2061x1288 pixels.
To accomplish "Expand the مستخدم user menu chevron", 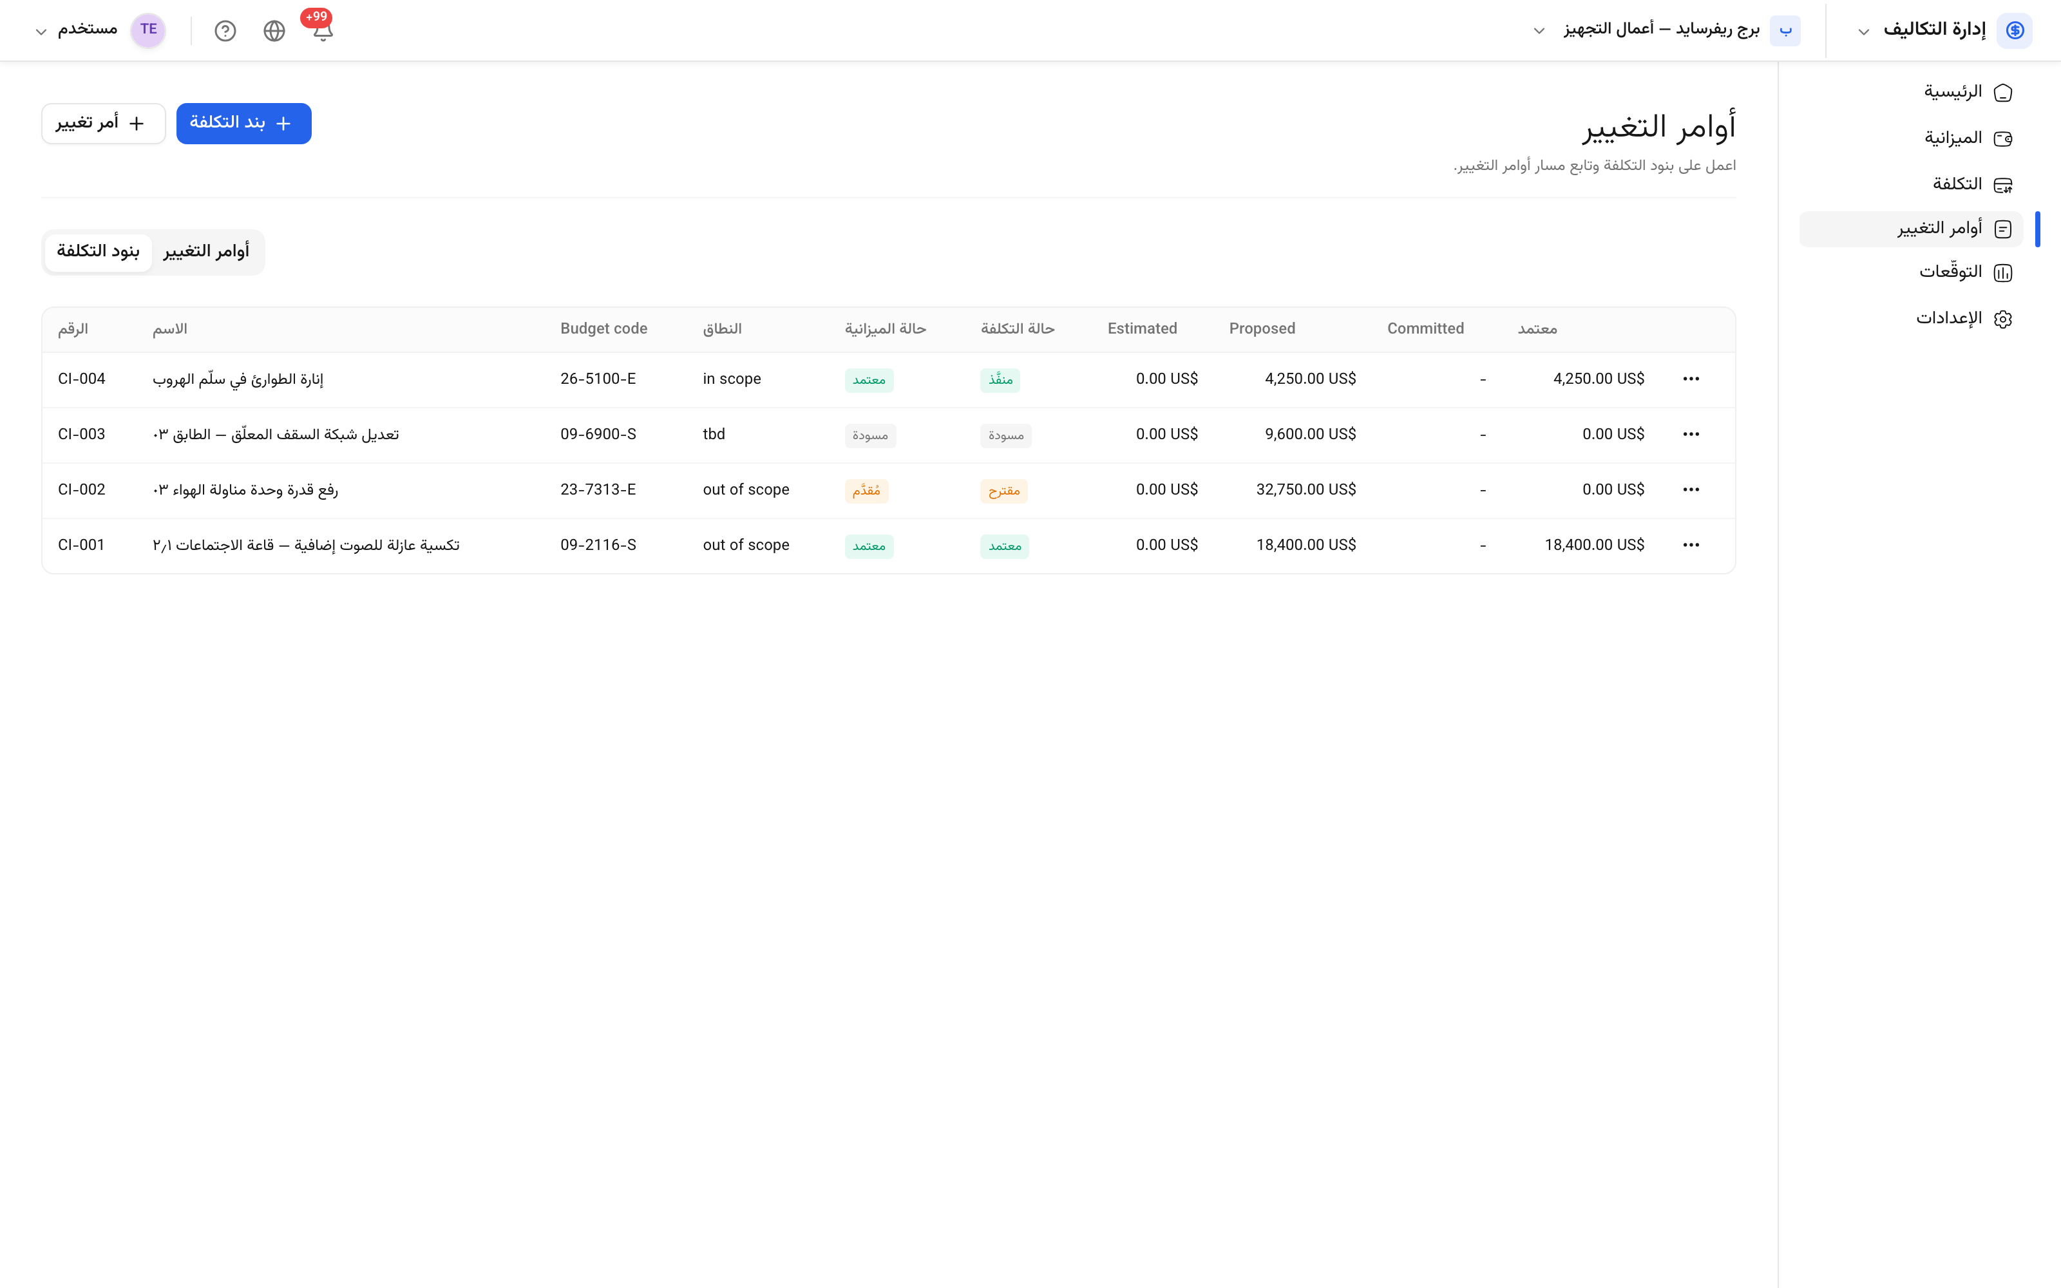I will point(40,32).
